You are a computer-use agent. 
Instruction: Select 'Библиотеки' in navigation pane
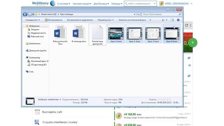(35, 43)
